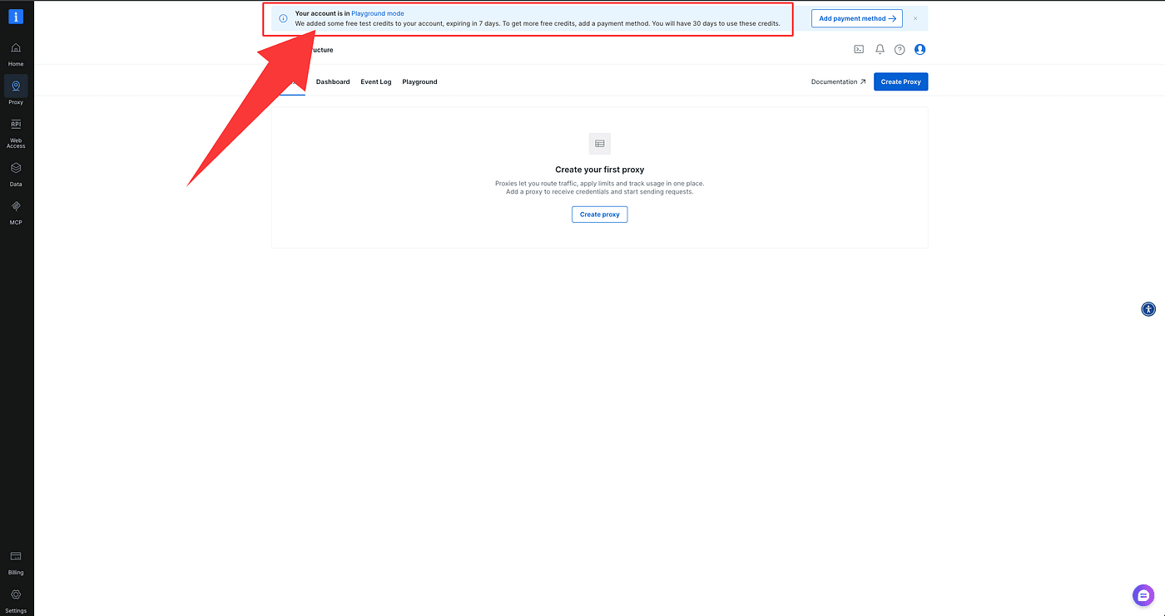Click the Add payment method button
The image size is (1165, 616).
856,18
